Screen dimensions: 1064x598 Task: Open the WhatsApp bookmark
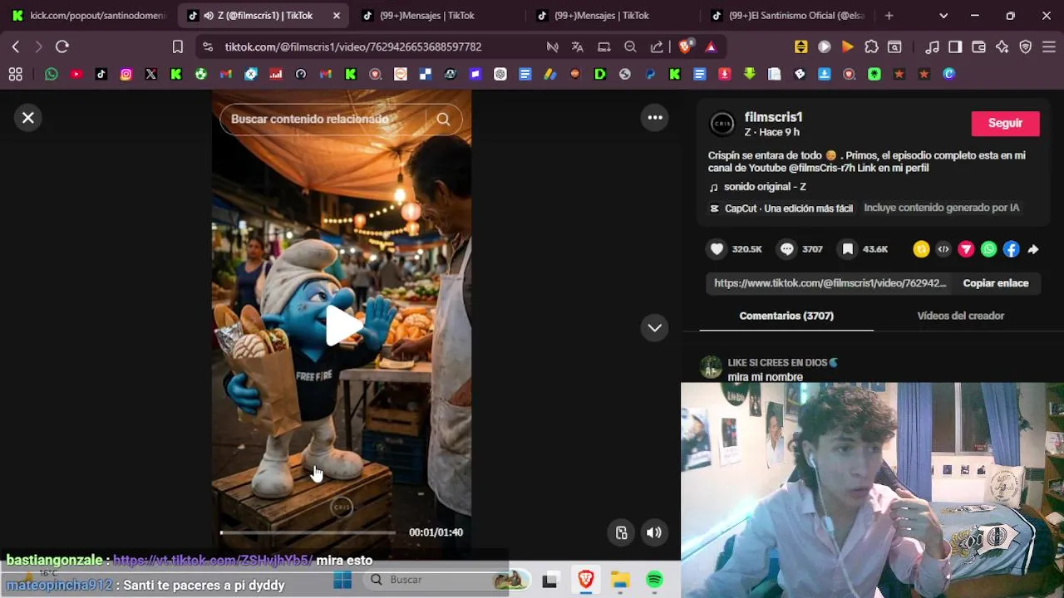[x=52, y=74]
